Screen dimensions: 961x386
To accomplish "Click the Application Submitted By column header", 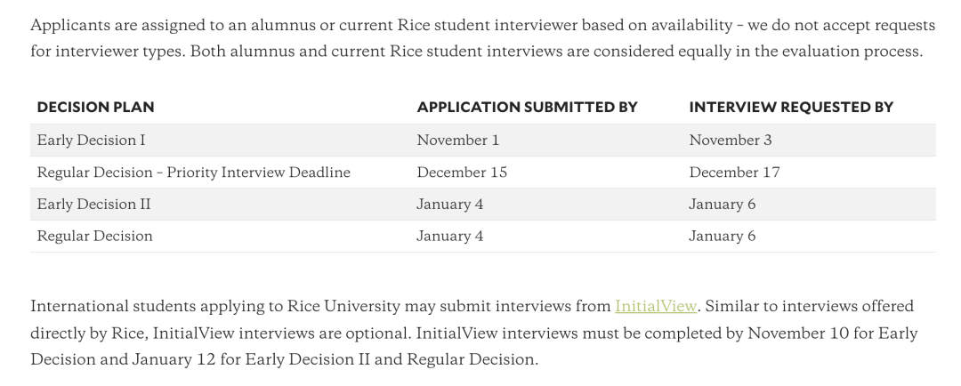I will 527,108.
